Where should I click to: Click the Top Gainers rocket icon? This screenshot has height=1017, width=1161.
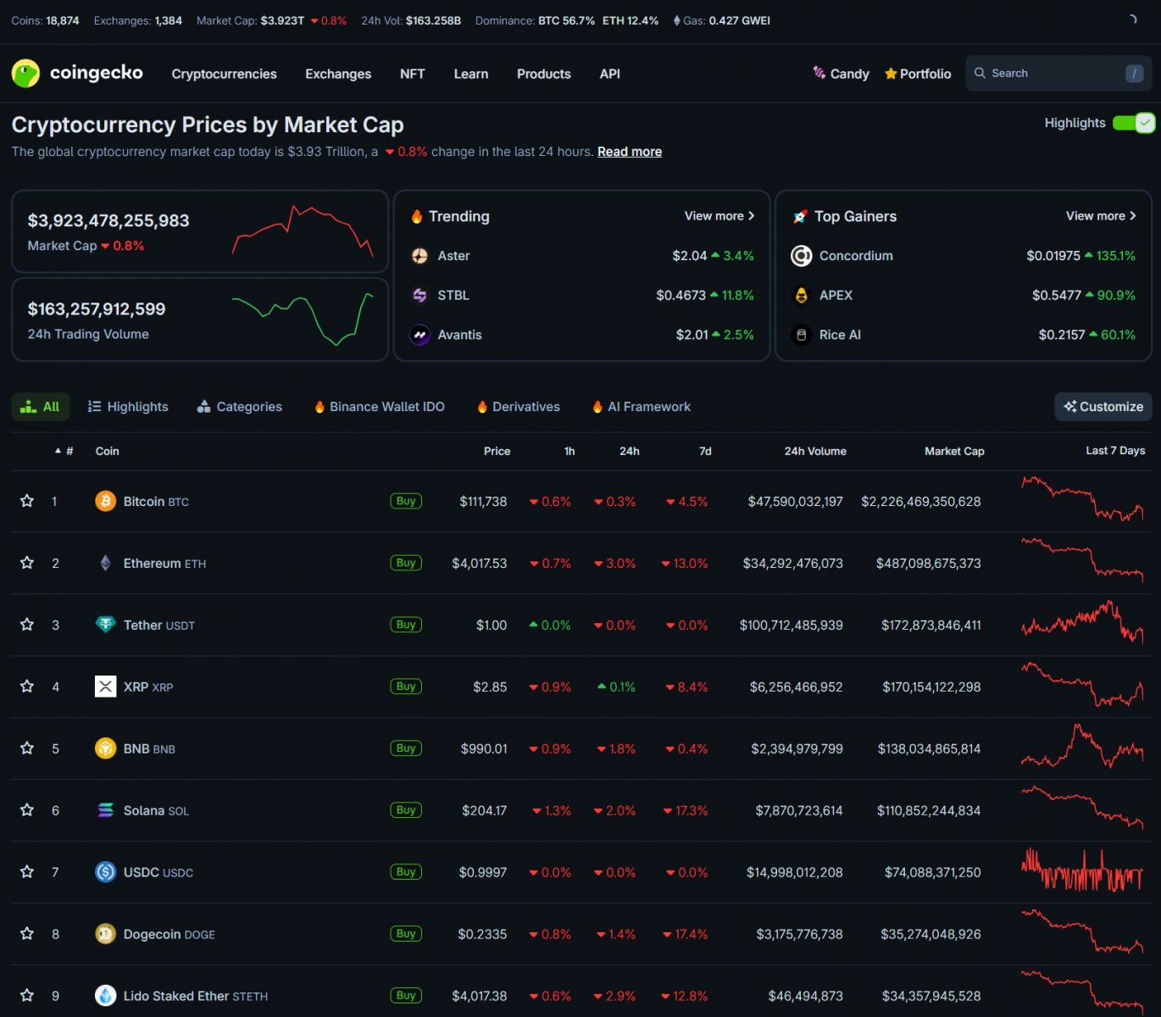click(x=799, y=216)
